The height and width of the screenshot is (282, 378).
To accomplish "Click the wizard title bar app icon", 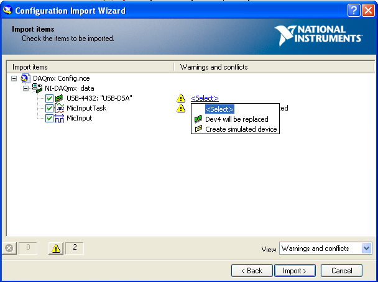I will pyautogui.click(x=7, y=11).
